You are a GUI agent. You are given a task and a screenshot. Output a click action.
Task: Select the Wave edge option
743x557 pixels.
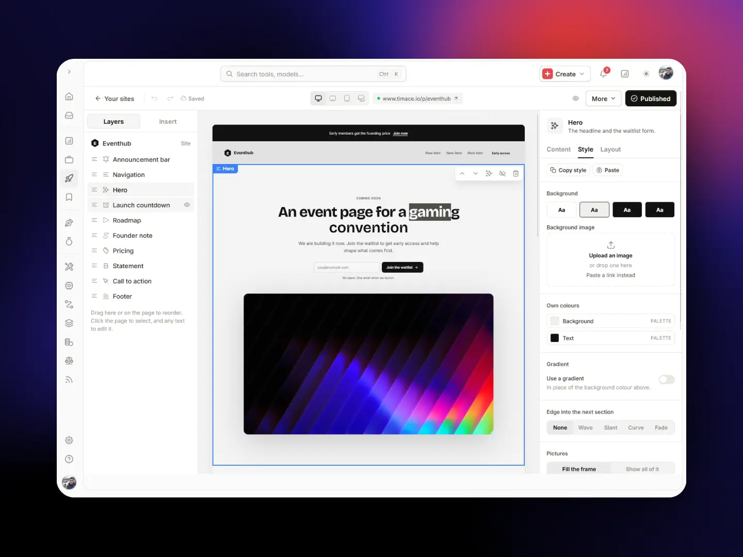[585, 428]
